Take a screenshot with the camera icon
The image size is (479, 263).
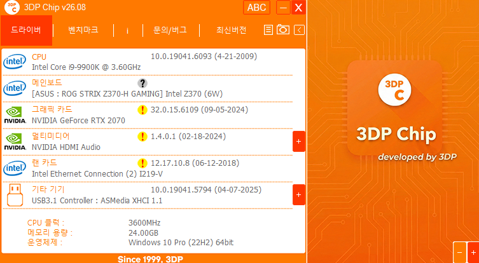tap(283, 30)
